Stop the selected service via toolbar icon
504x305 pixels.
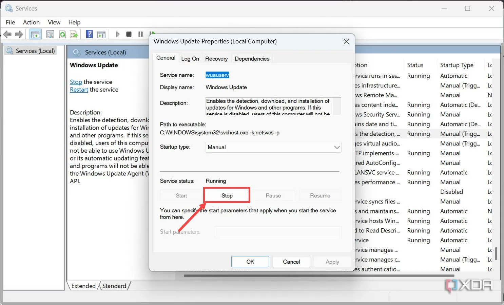(129, 34)
